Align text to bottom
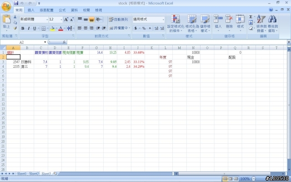 point(91,19)
